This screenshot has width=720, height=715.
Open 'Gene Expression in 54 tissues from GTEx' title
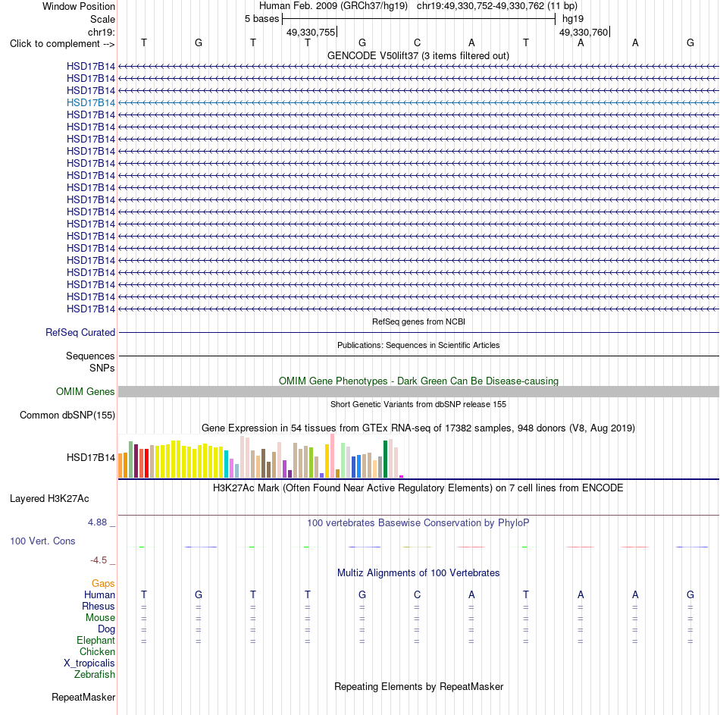tap(418, 428)
